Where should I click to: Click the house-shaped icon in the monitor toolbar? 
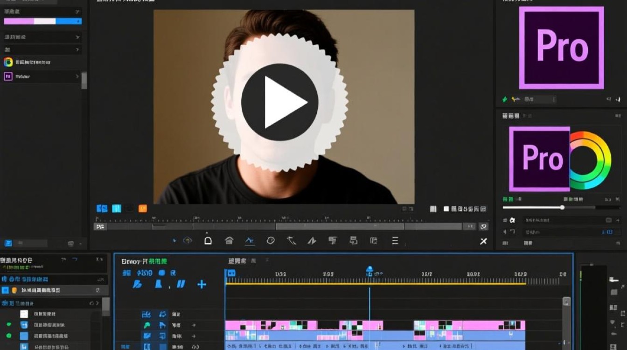click(229, 241)
